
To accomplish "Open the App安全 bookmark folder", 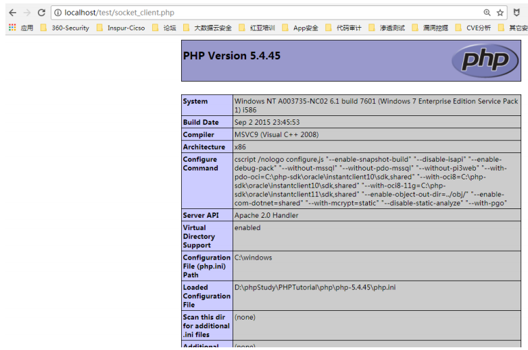I will (300, 28).
